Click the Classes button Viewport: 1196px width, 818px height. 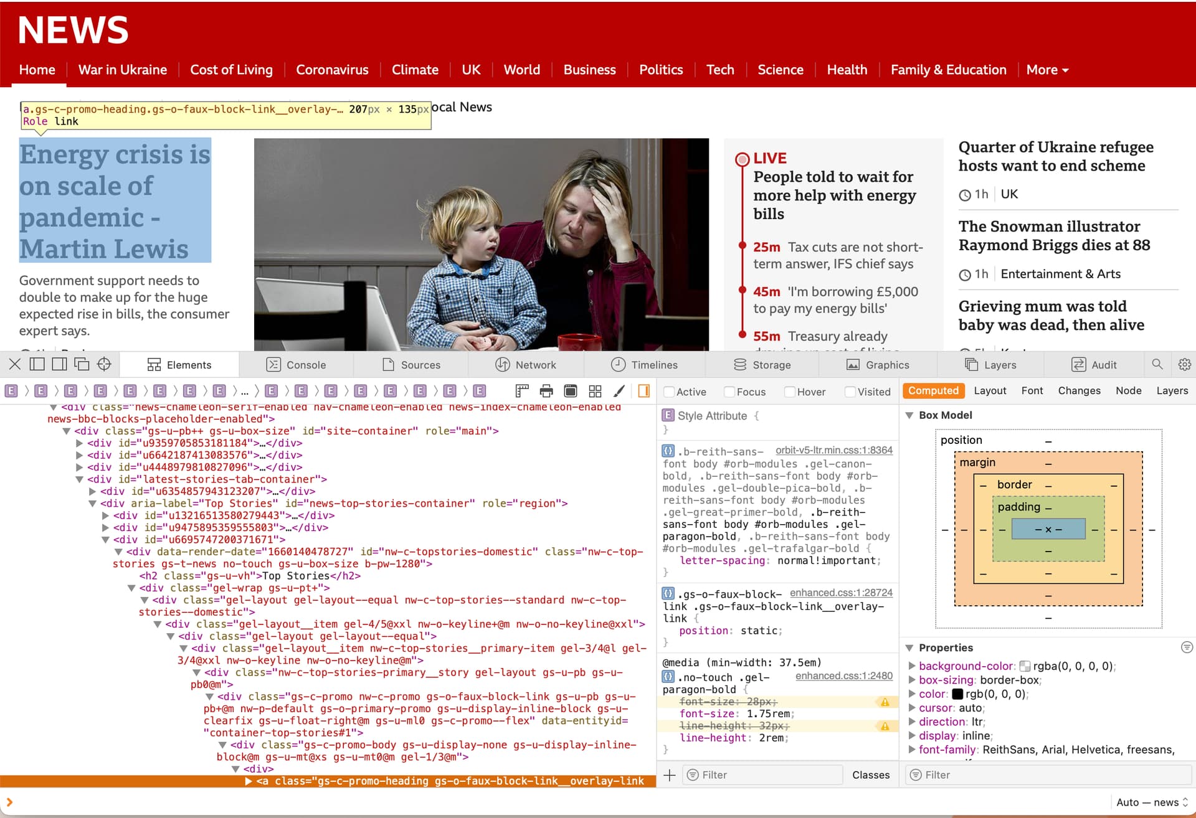click(x=871, y=775)
